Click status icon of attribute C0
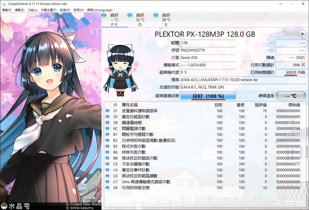This screenshot has height=210, width=309. (x=107, y=164)
